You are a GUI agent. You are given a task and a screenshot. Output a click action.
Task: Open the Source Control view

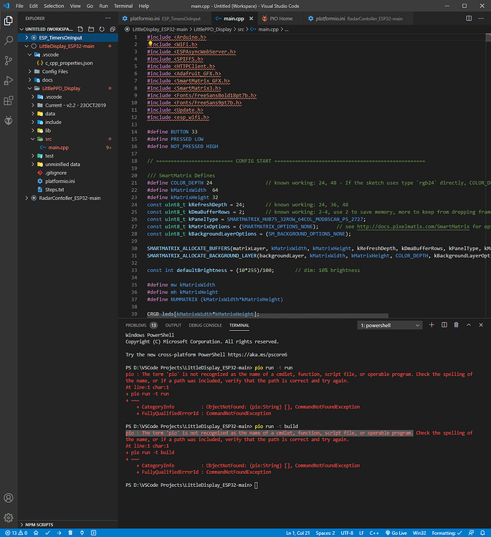click(x=9, y=61)
